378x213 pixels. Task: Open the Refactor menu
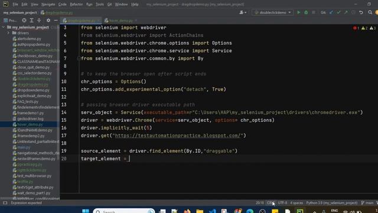tap(76, 4)
